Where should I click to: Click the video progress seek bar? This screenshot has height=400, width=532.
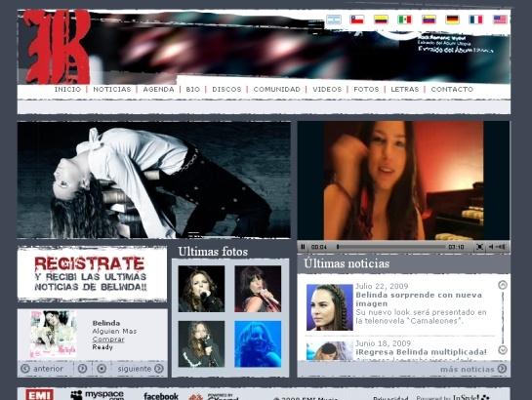(x=390, y=247)
